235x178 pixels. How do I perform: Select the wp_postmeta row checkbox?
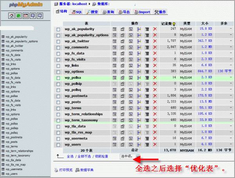[x=58, y=96]
